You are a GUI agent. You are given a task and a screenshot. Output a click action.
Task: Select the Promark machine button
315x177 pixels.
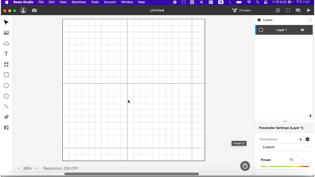pos(242,10)
